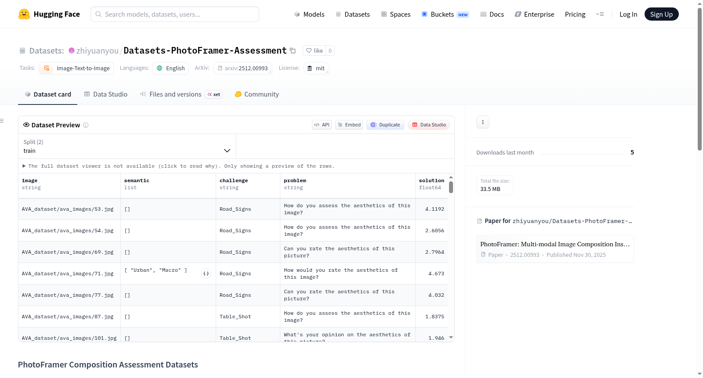Click the zhiyuanyou avatar icon
Image resolution: width=703 pixels, height=378 pixels.
(x=72, y=50)
